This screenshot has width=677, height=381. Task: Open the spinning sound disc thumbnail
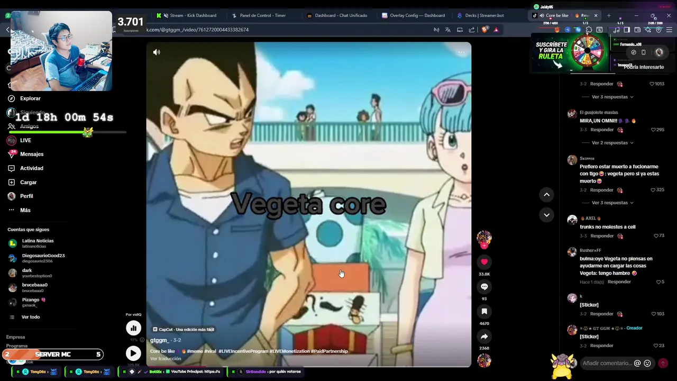click(484, 360)
